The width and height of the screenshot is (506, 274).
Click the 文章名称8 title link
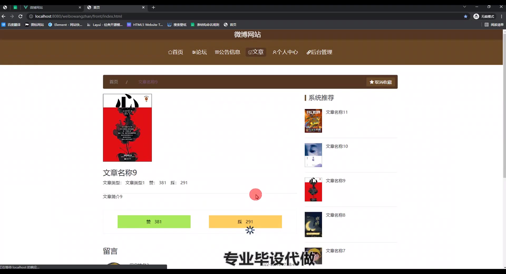pyautogui.click(x=335, y=215)
